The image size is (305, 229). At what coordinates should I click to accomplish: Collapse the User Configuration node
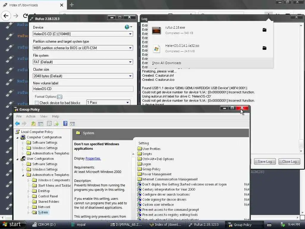[18, 159]
